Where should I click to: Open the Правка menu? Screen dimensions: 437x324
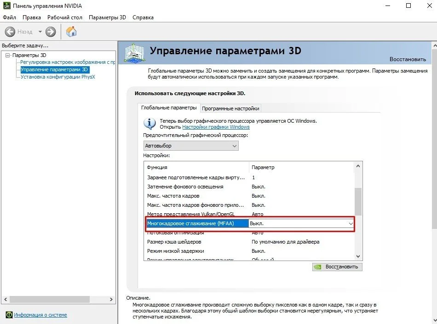pos(31,17)
